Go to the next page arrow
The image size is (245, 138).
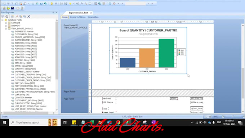(148, 4)
